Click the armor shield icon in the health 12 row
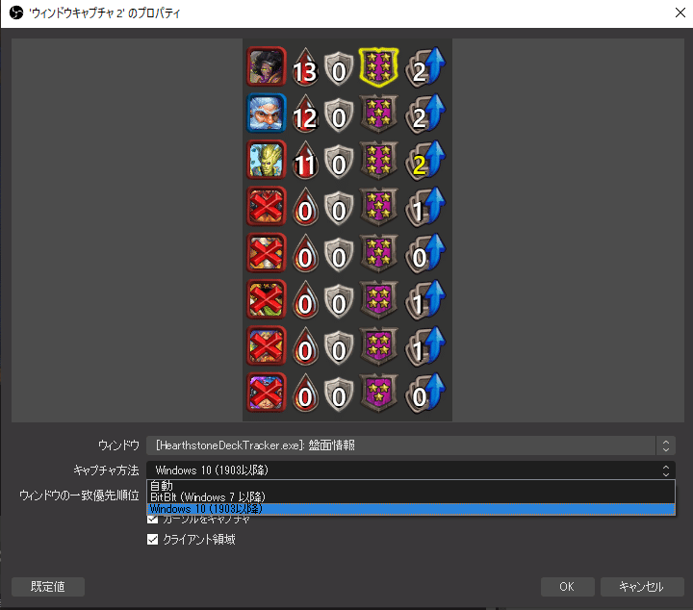The width and height of the screenshot is (693, 610). coord(339,114)
